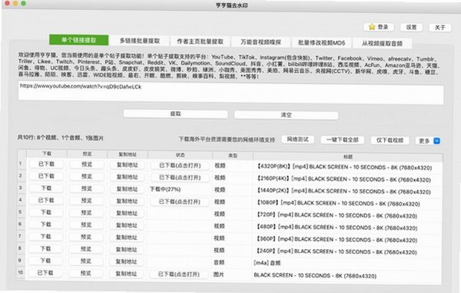Copy address of 1440P(2K) row
Viewport: 461px width, 293px height.
click(x=127, y=189)
